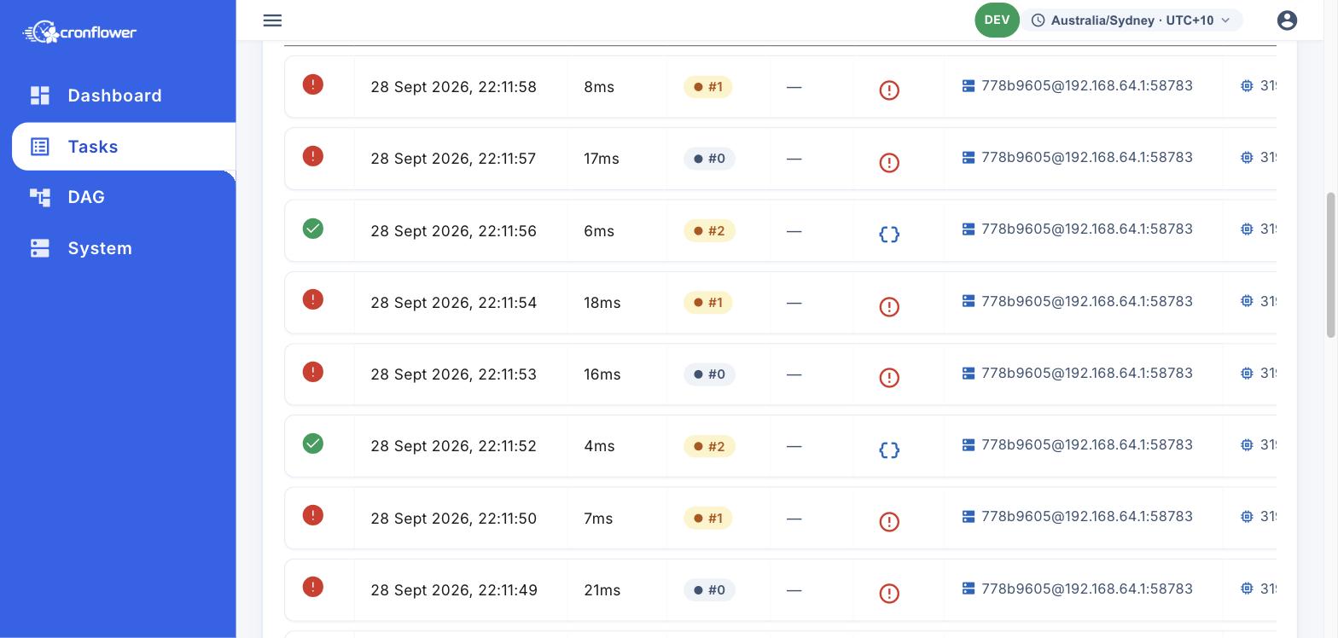Click the success checkmark icon for 22:11:52
The image size is (1338, 638).
313,444
